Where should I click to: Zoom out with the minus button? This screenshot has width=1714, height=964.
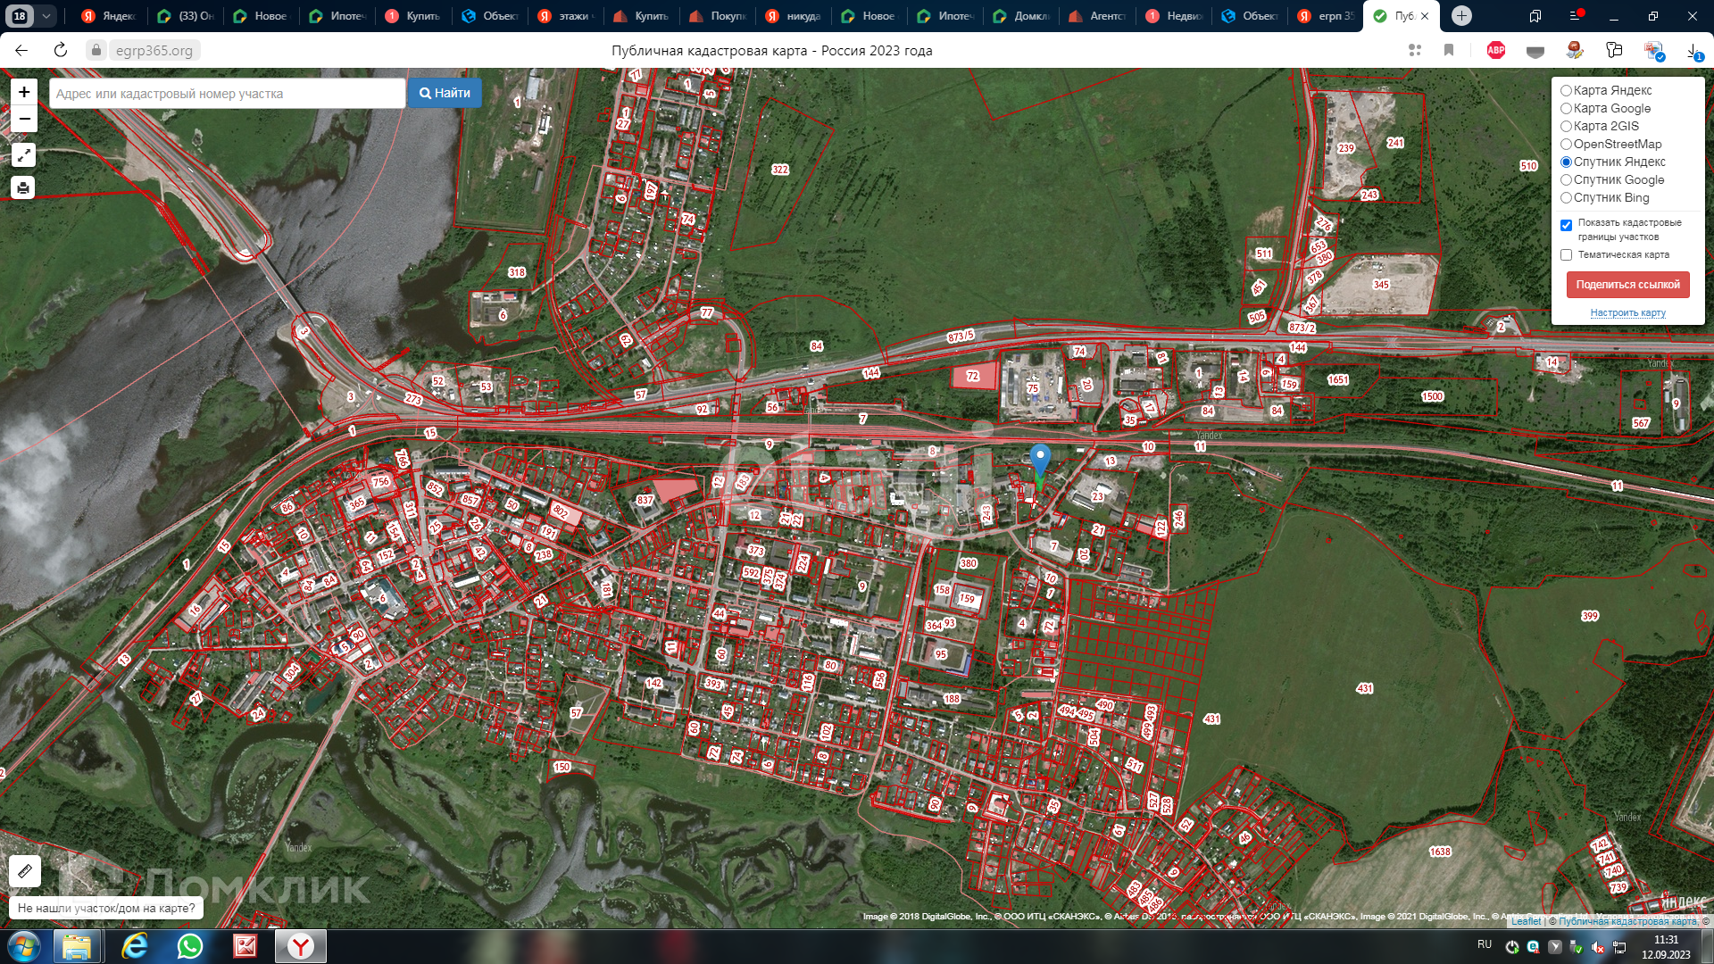(x=24, y=120)
